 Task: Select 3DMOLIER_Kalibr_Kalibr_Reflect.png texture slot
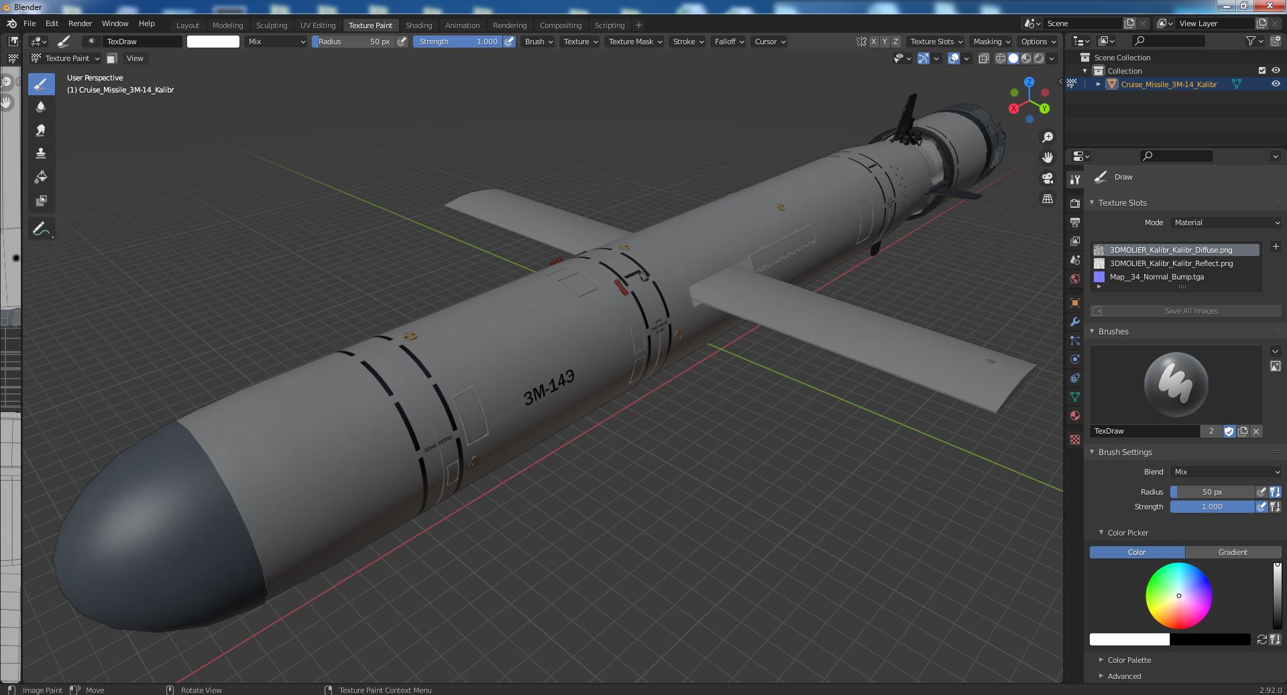[1176, 263]
